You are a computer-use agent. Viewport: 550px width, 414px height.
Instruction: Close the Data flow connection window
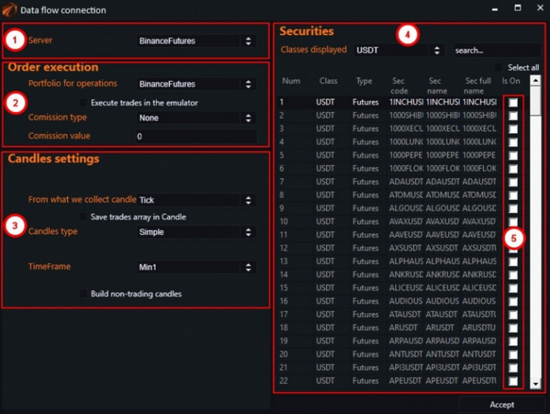point(540,8)
